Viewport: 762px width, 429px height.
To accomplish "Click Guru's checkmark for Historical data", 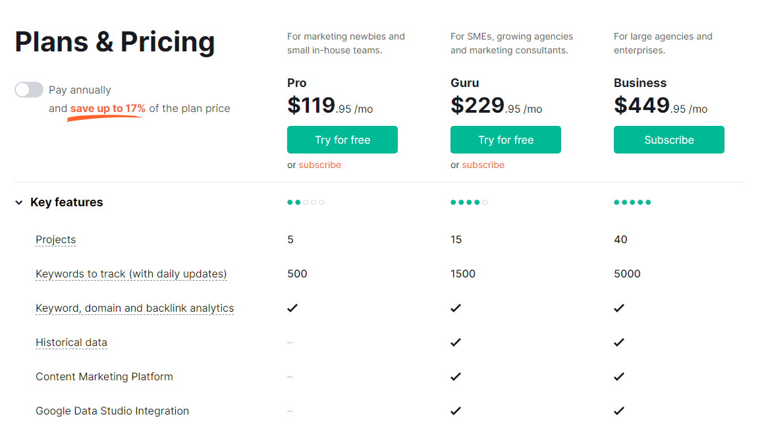I will [455, 342].
